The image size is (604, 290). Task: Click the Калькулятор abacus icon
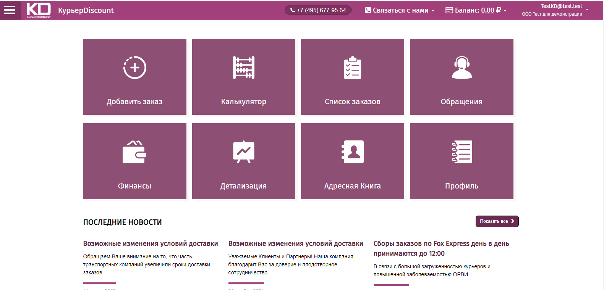(244, 68)
